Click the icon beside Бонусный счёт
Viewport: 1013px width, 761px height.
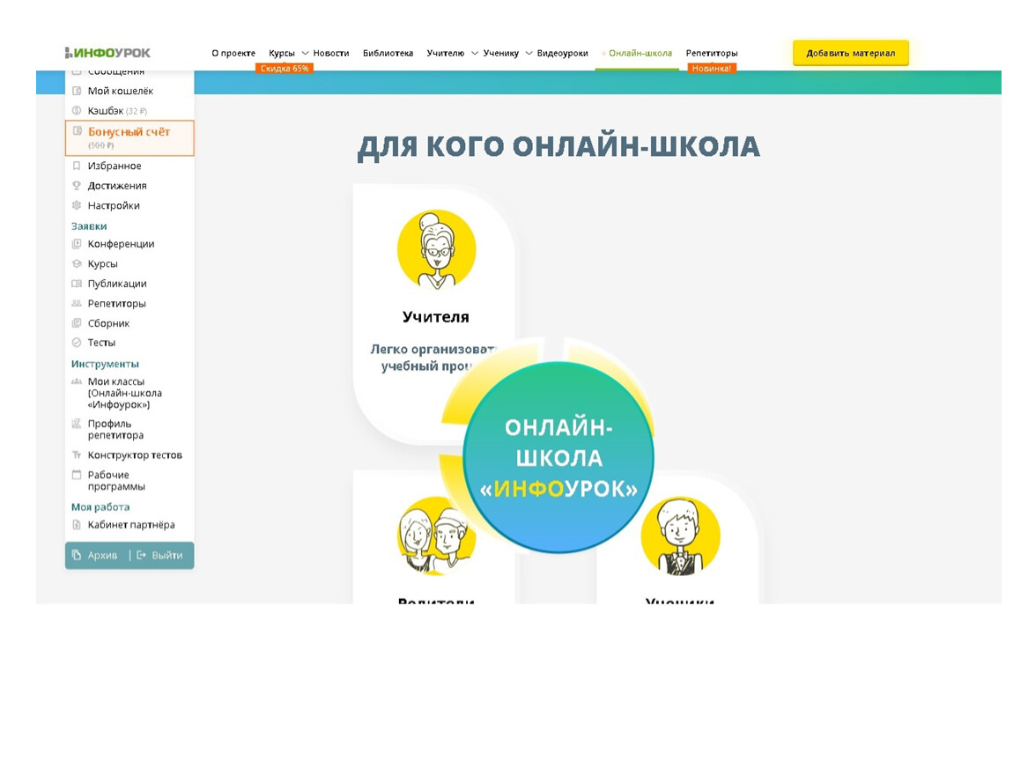pos(78,131)
